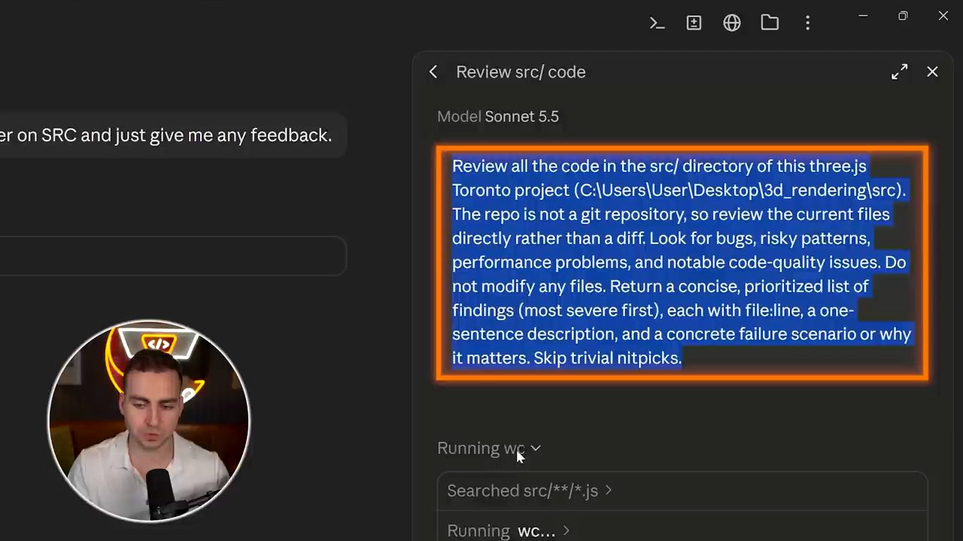Click the 'Model Sonnet 5.5' label

(x=498, y=116)
